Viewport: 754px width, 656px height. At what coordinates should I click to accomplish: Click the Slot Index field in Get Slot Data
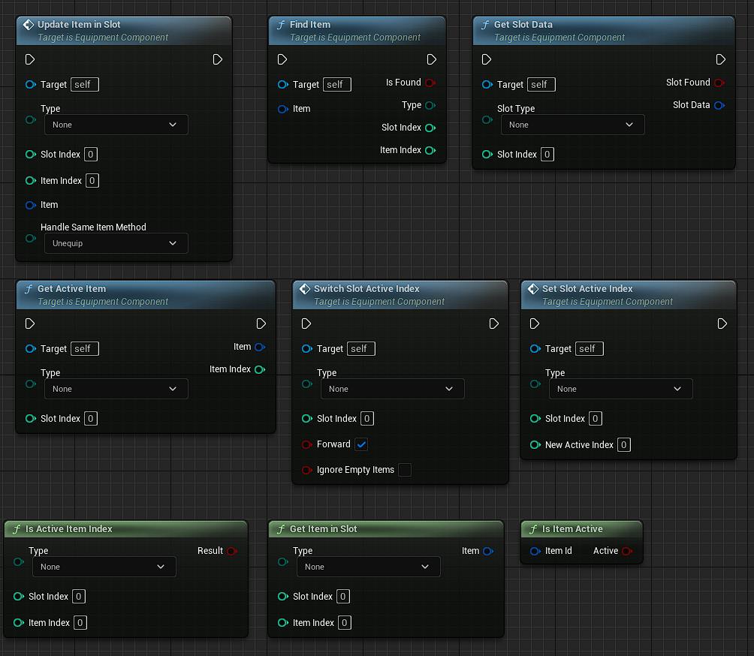(x=547, y=155)
